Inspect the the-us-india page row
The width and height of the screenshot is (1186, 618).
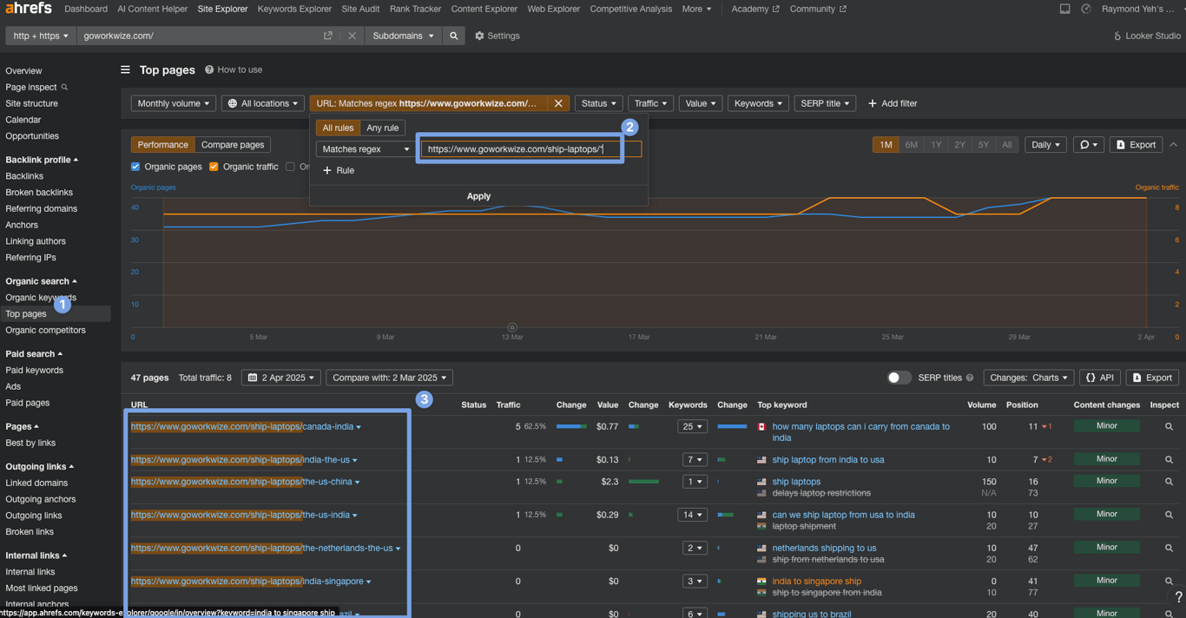click(1169, 515)
